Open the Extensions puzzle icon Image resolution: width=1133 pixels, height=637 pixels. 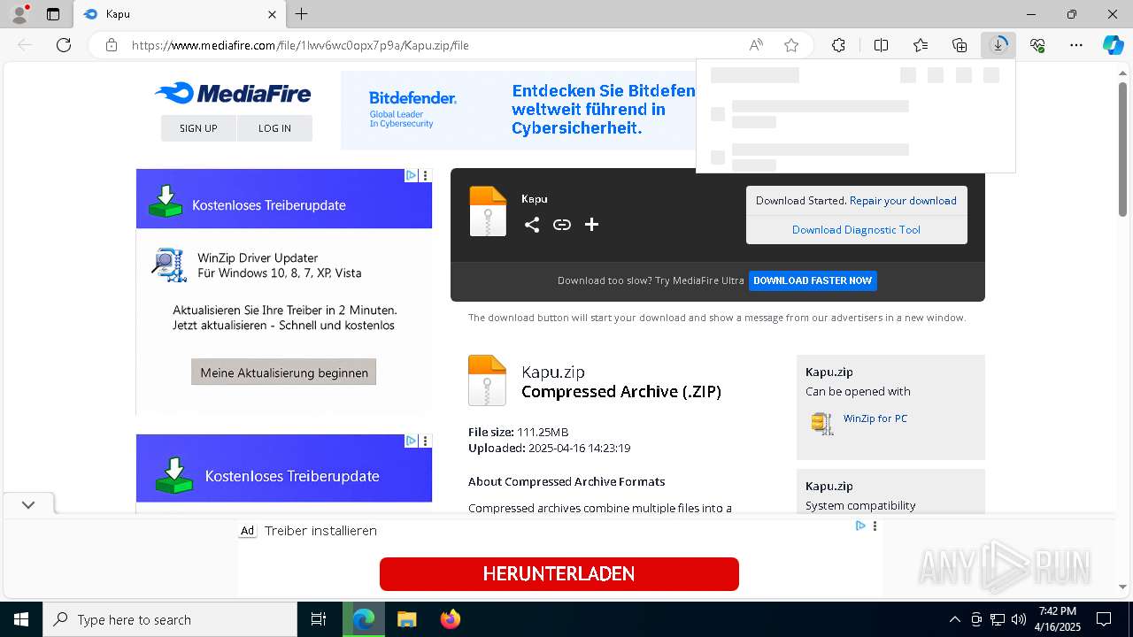(838, 45)
